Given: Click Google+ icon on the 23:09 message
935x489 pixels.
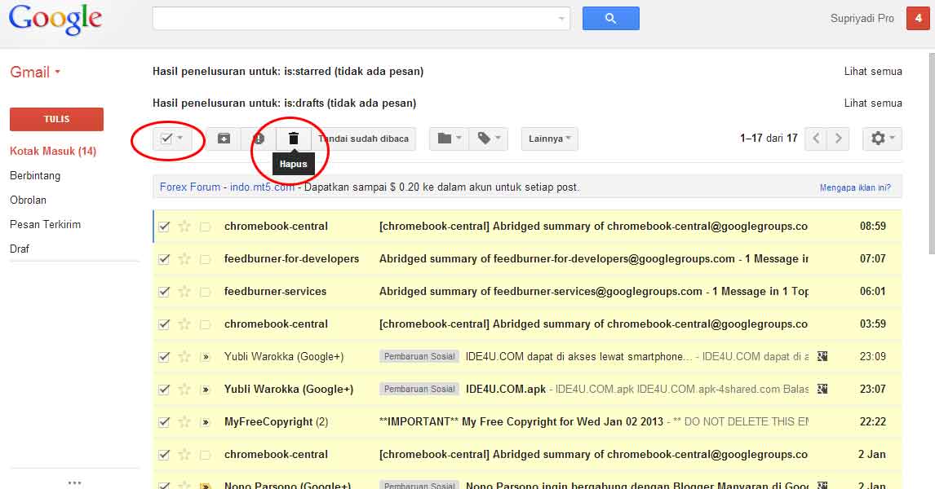Looking at the screenshot, I should point(822,356).
